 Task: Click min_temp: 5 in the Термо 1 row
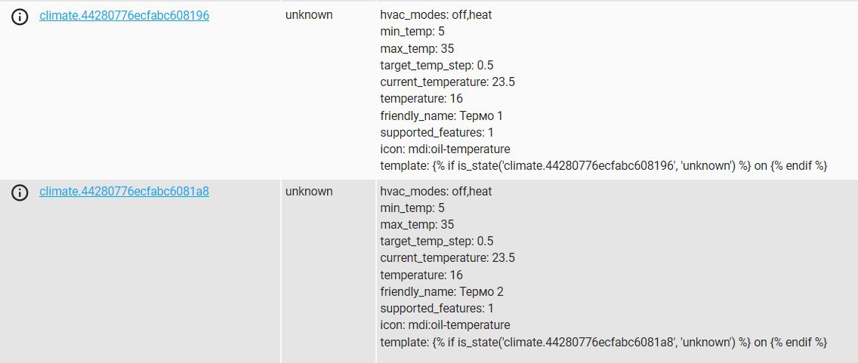point(412,32)
